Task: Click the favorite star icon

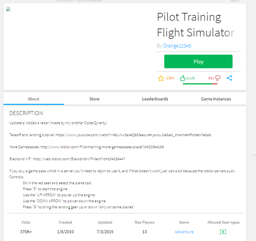Action: coord(161,78)
